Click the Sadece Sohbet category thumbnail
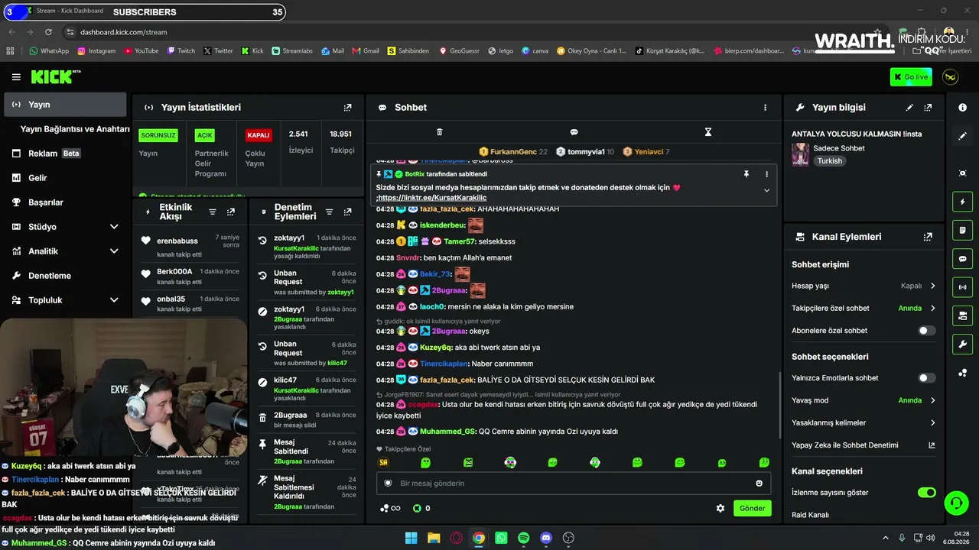 [801, 154]
